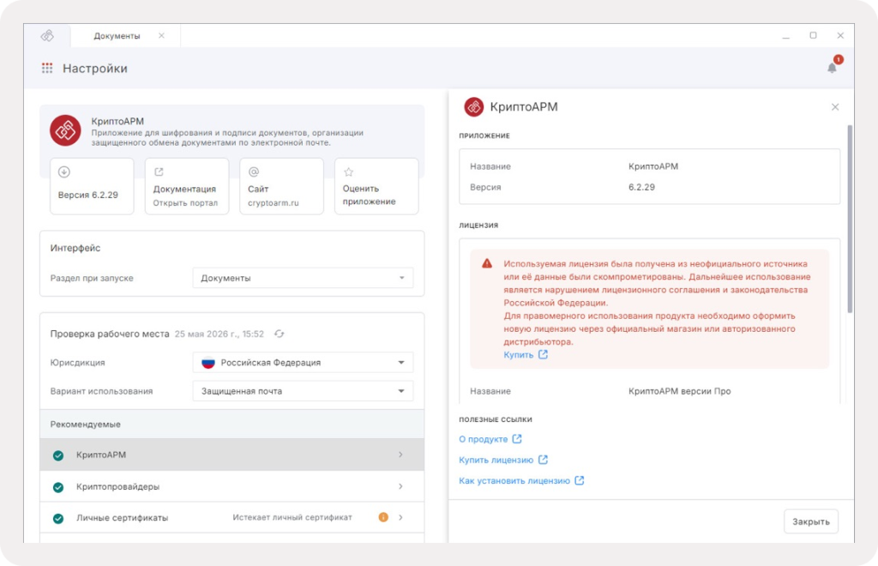878x566 pixels.
Task: Click Оценить приложение star card
Action: pyautogui.click(x=376, y=186)
